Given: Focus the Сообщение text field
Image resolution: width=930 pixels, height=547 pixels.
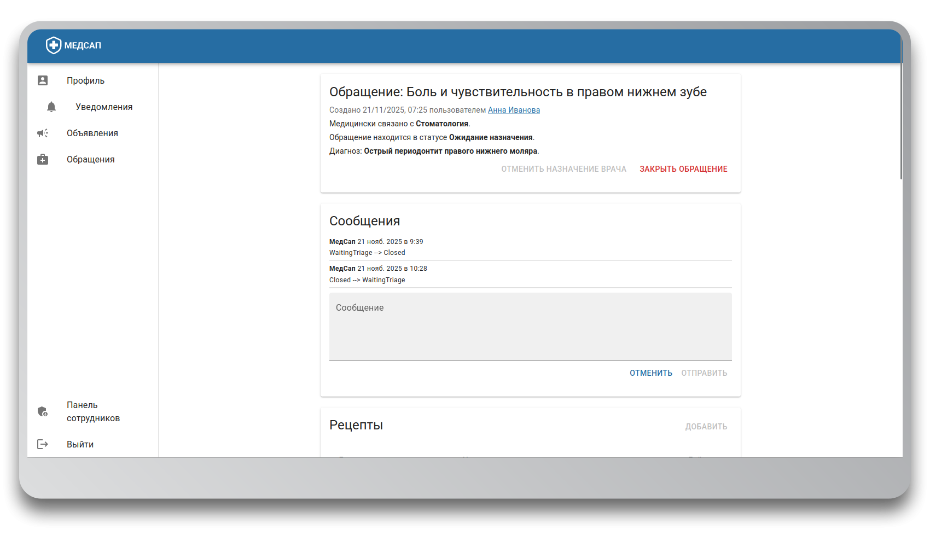Looking at the screenshot, I should coord(530,327).
